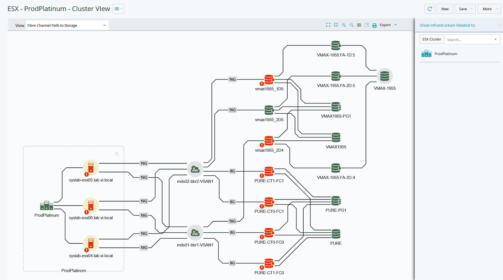Click the VMAX-1955:FA-2D:5 port node

point(336,76)
